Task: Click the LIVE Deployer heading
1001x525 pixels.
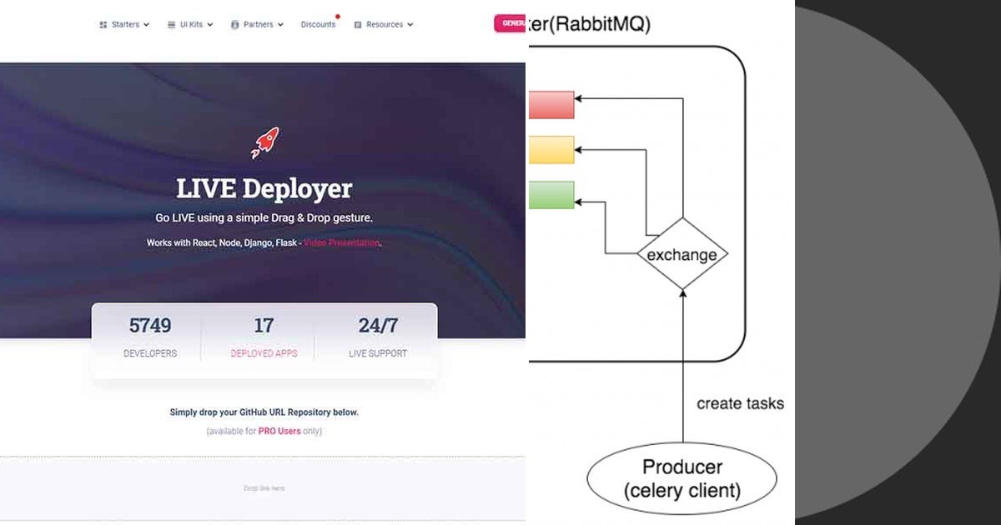Action: pyautogui.click(x=264, y=188)
